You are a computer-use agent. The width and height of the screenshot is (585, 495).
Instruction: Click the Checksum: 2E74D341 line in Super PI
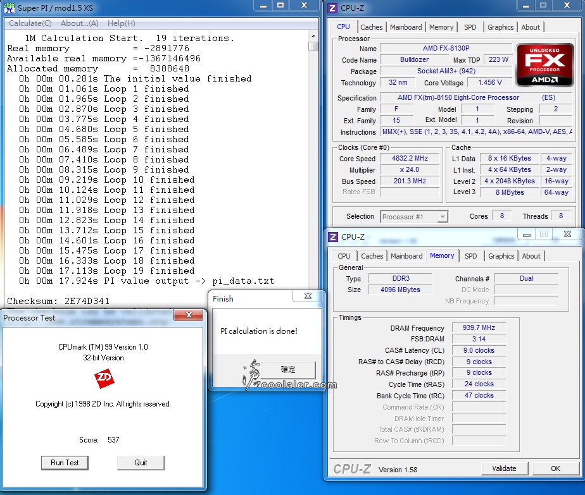[58, 301]
